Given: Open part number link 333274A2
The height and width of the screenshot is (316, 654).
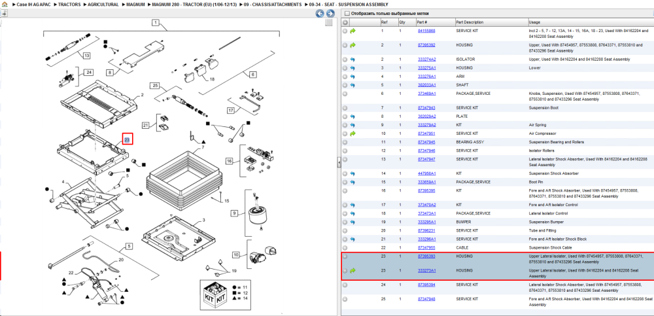Looking at the screenshot, I should click(x=426, y=60).
